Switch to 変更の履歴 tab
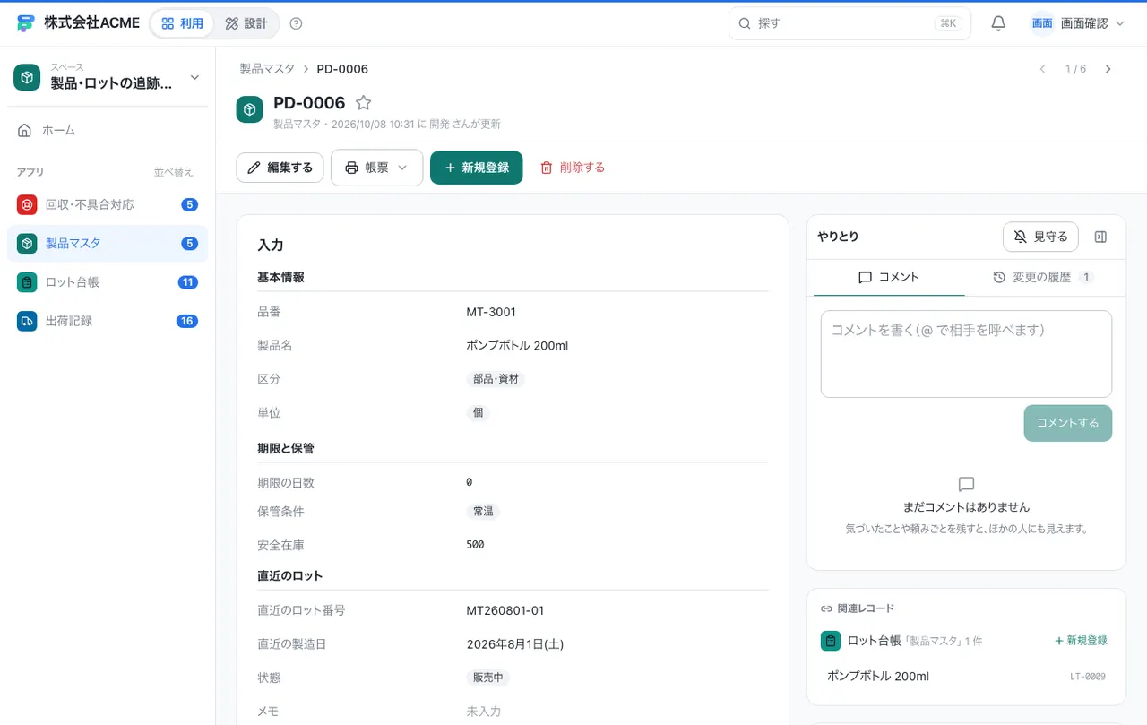The width and height of the screenshot is (1147, 725). tap(1043, 278)
